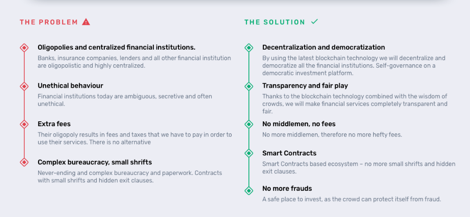470x217 pixels.
Task: Click the Decentralization and democratization heading
Action: 324,47
